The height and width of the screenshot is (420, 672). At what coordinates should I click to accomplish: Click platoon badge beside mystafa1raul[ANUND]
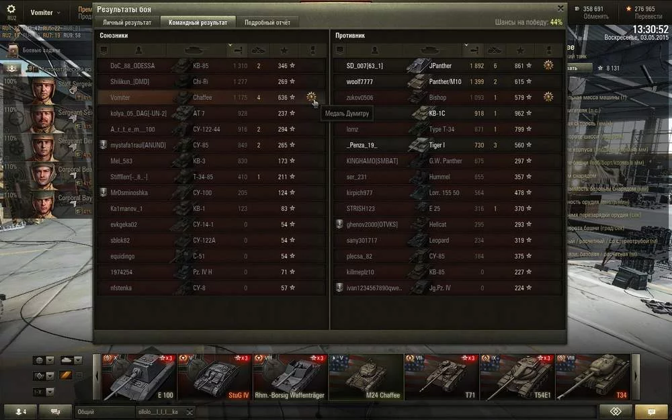pos(103,145)
